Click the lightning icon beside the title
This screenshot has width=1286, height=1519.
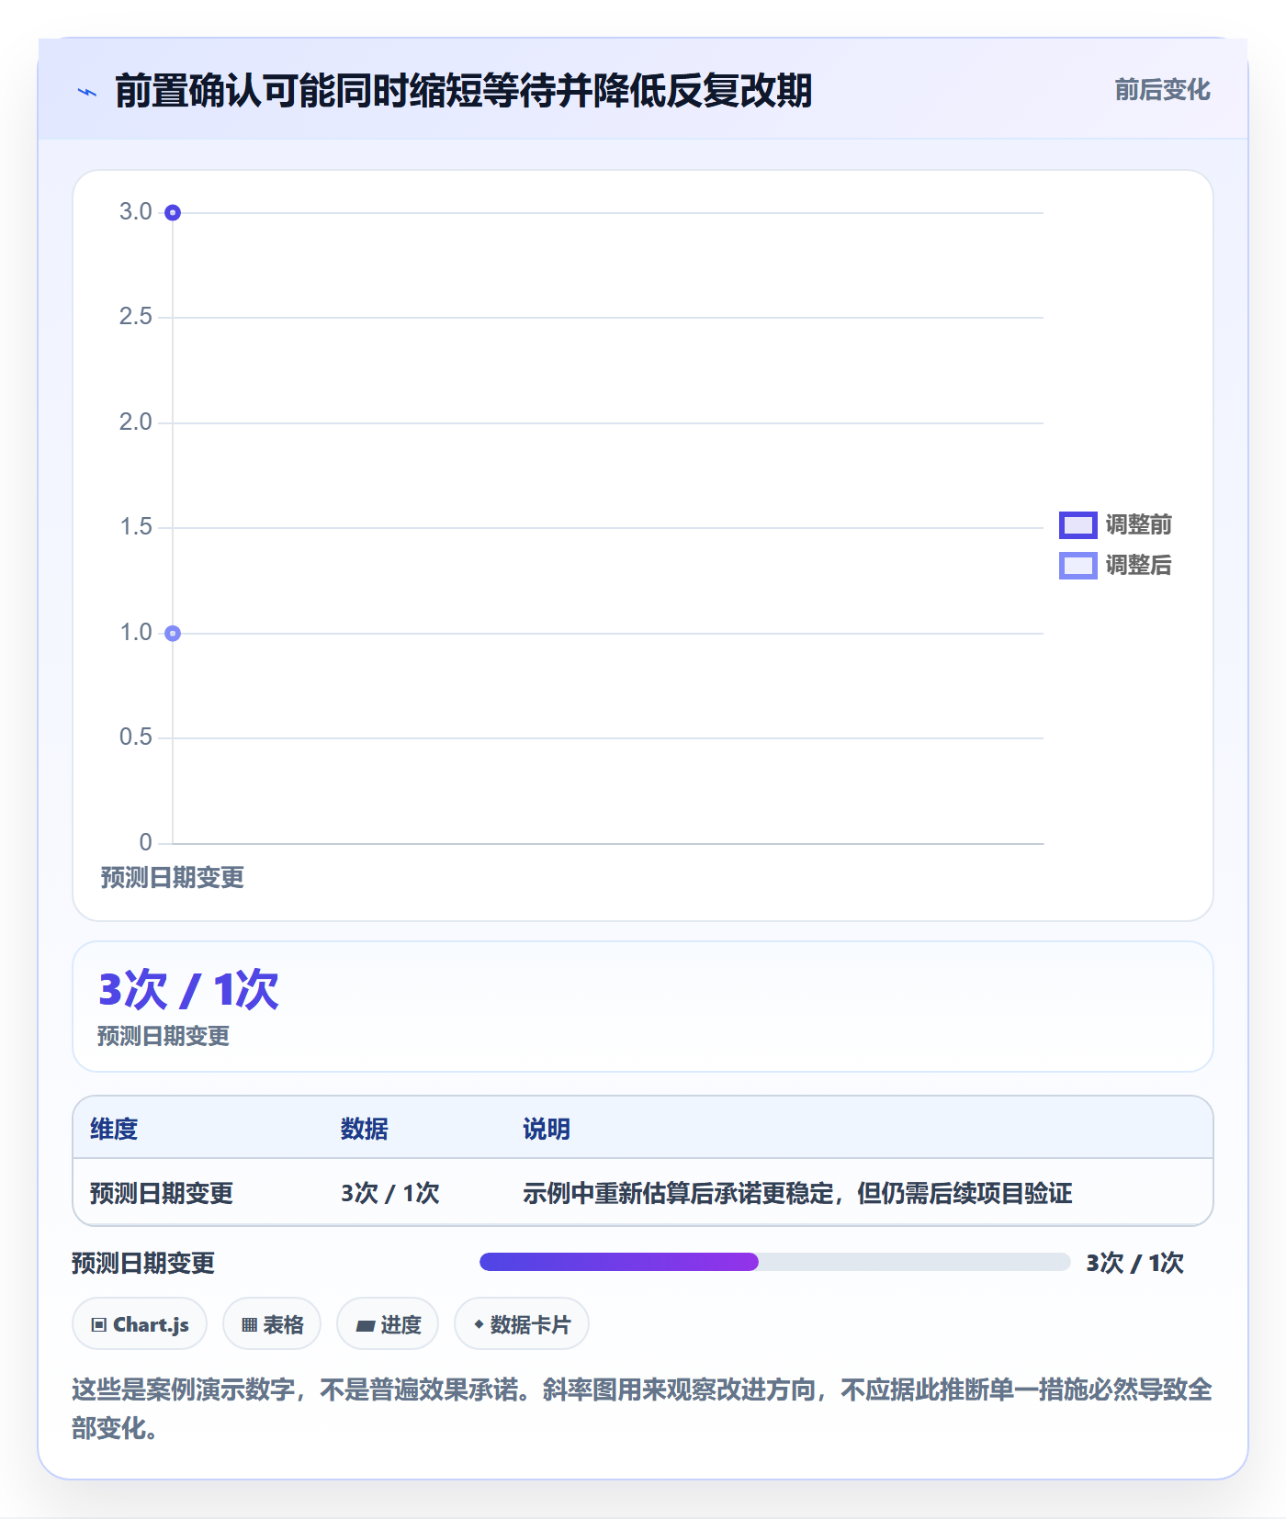87,92
